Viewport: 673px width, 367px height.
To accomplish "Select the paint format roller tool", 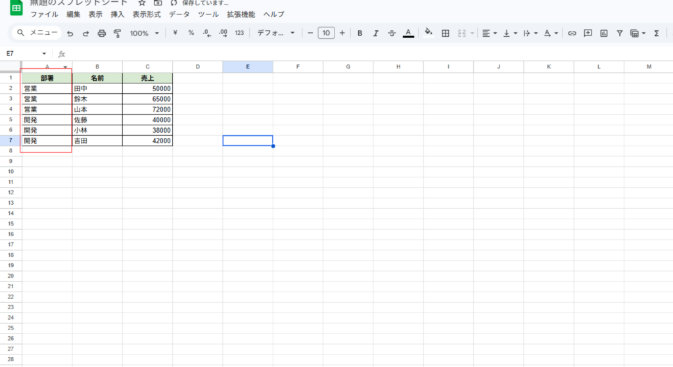I will point(117,33).
